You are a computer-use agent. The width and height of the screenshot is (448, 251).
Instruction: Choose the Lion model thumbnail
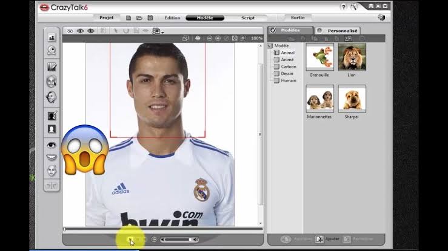pyautogui.click(x=352, y=57)
